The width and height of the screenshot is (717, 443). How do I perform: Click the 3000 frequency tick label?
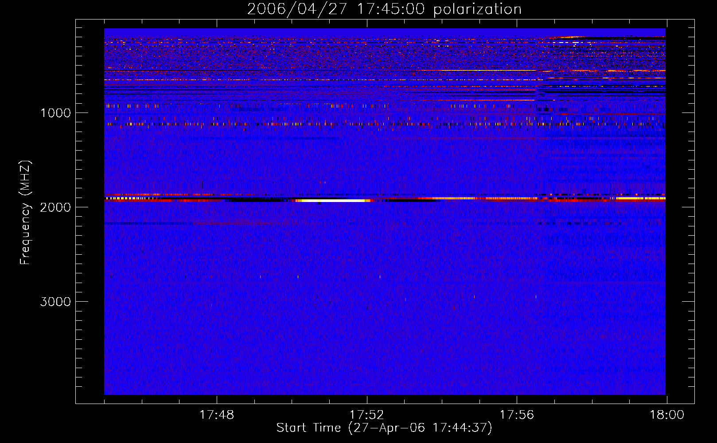55,302
